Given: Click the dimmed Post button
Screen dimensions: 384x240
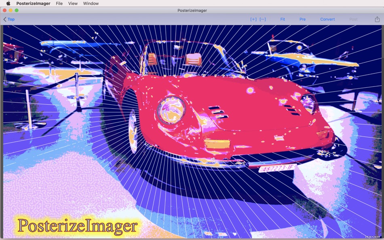Looking at the screenshot, I should 353,19.
